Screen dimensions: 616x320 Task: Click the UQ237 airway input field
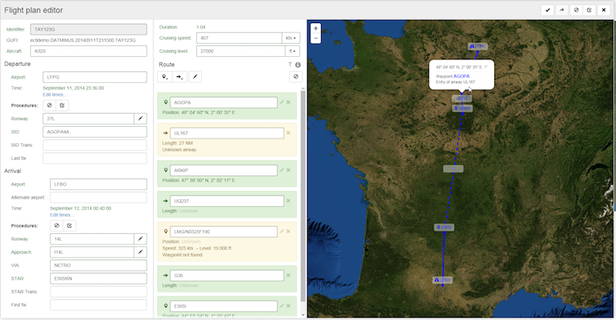[226, 201]
